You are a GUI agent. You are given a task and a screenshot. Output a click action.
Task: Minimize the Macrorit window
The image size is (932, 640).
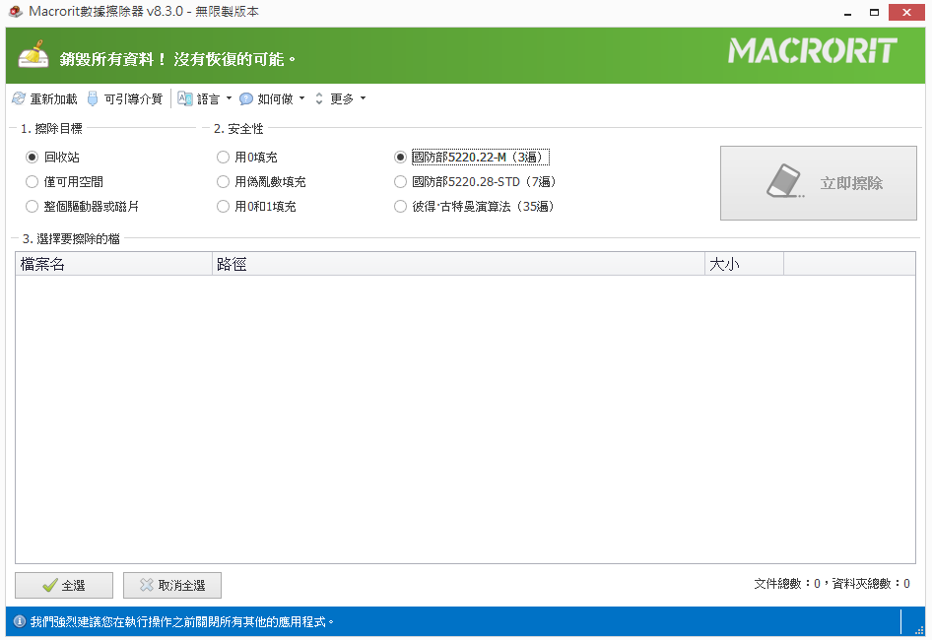(x=847, y=12)
